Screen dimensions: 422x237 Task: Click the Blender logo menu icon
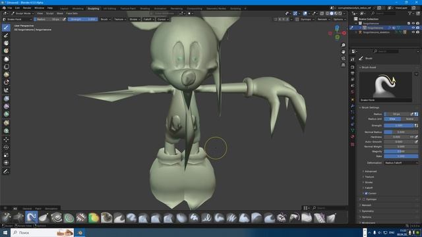pyautogui.click(x=4, y=8)
